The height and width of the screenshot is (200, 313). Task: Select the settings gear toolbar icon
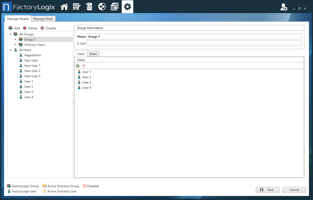127,7
